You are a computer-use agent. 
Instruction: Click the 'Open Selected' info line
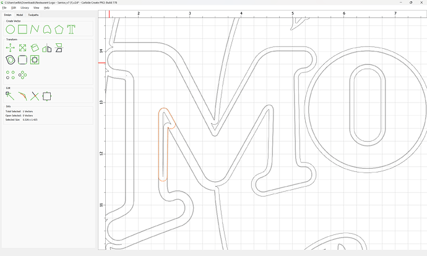pyautogui.click(x=19, y=116)
